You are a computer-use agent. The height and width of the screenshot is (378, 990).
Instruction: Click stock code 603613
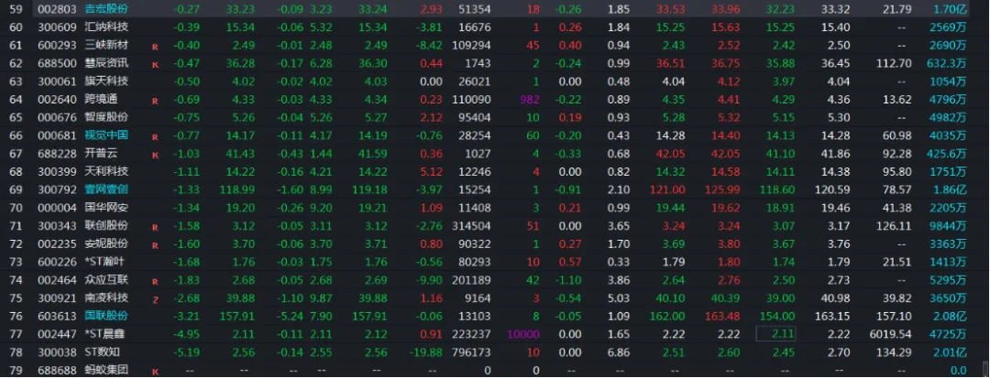57,316
